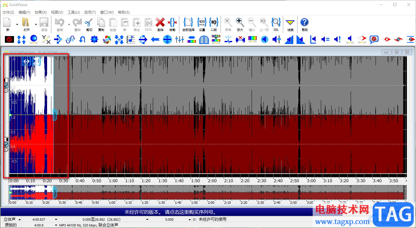The height and width of the screenshot is (228, 416).
Task: Click the upper channel half-shaded box toggle
Action: [6, 80]
